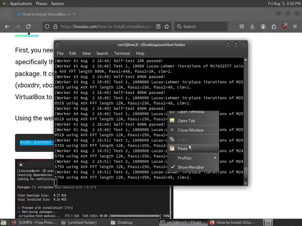Open the extensions puzzle icon
The image size is (302, 226).
[274, 26]
